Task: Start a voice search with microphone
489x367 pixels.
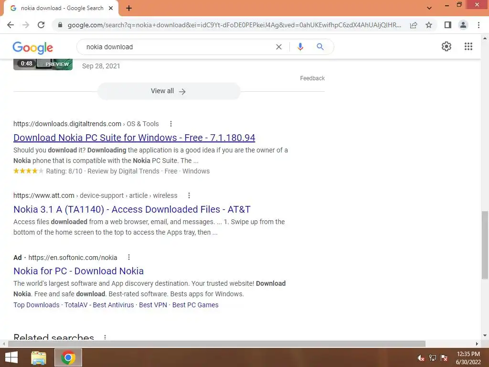Action: [x=300, y=47]
